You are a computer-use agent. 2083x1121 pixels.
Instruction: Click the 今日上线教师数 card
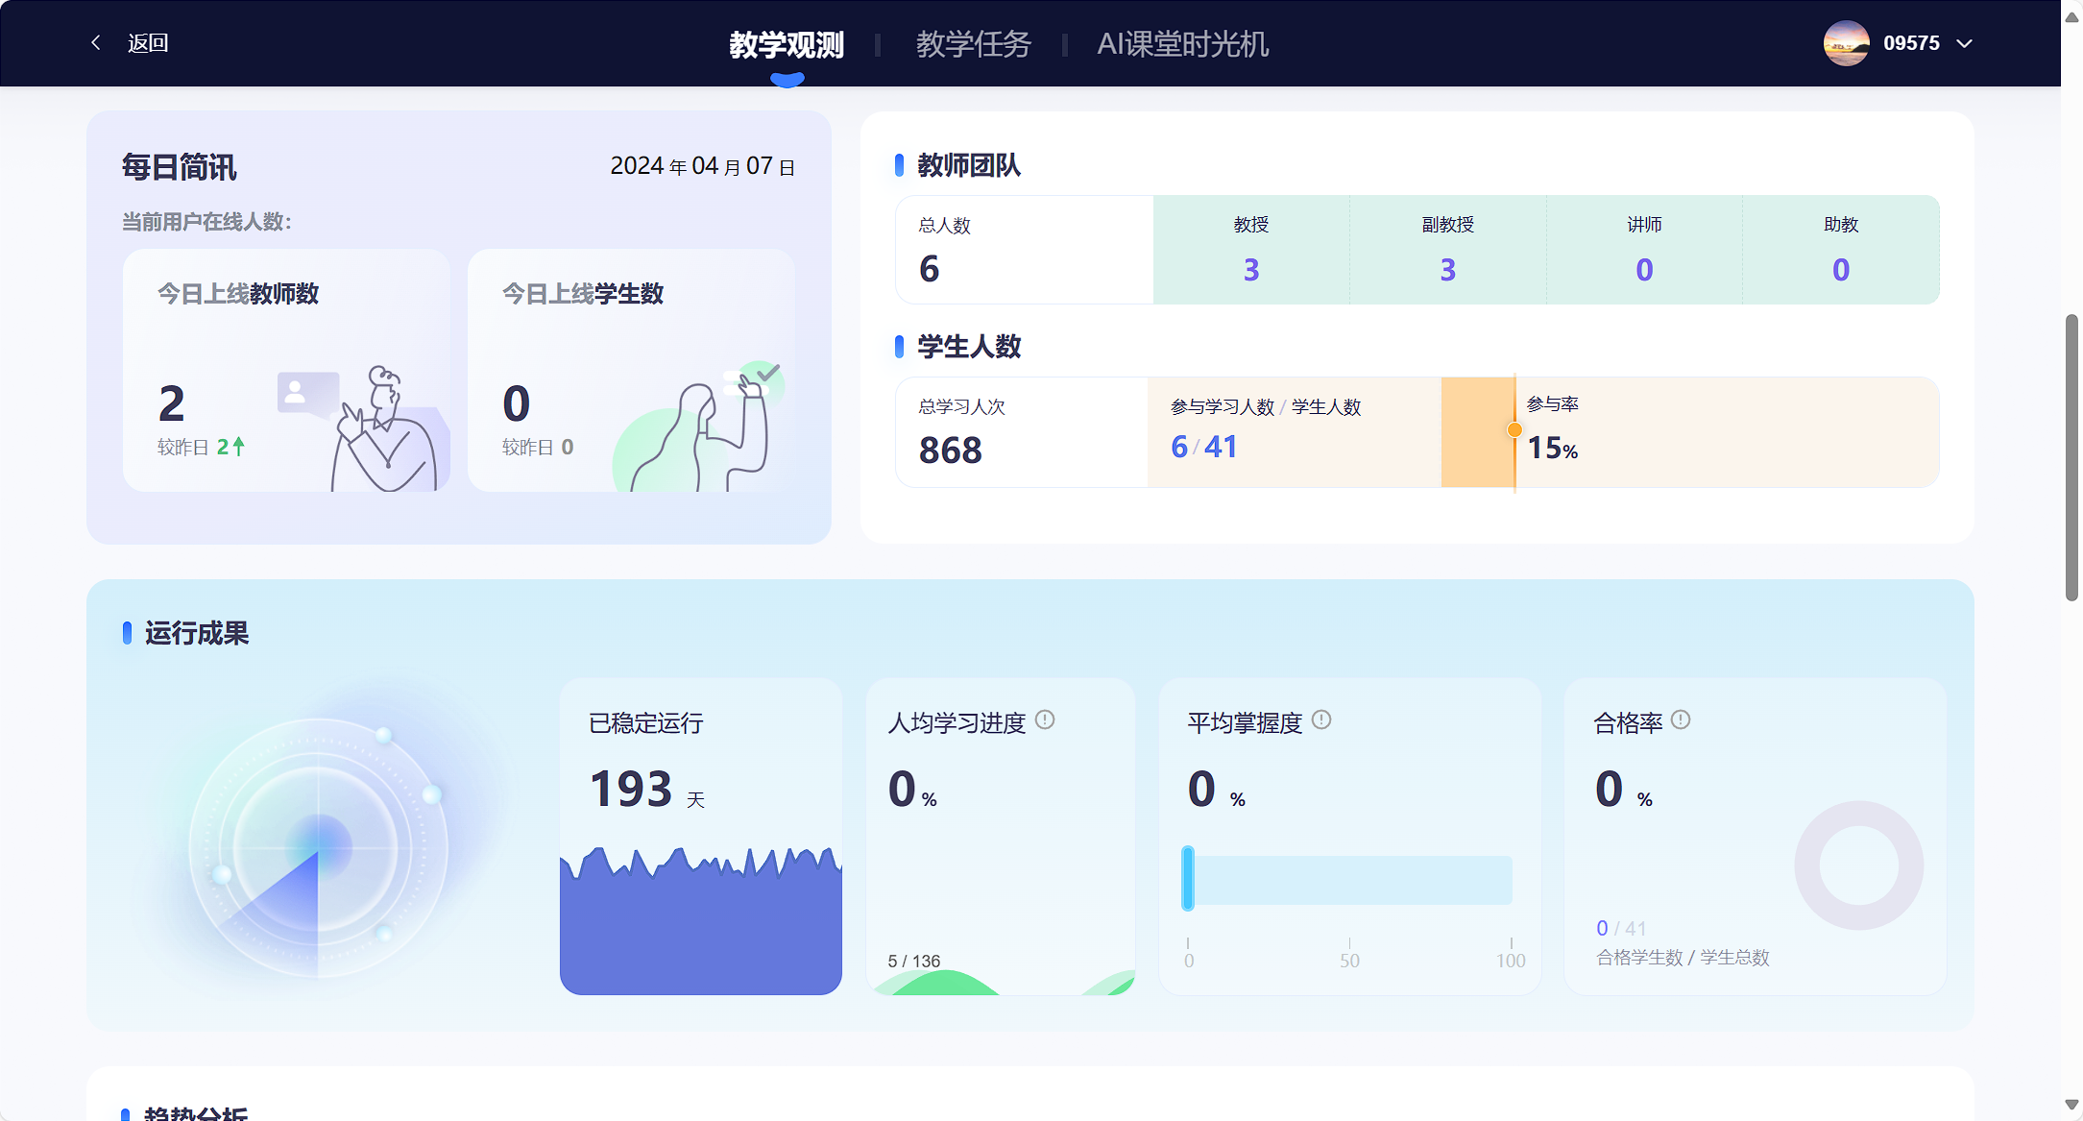coord(286,370)
